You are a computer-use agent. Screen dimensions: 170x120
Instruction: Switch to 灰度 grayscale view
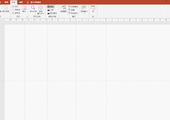pyautogui.click(x=51, y=10)
